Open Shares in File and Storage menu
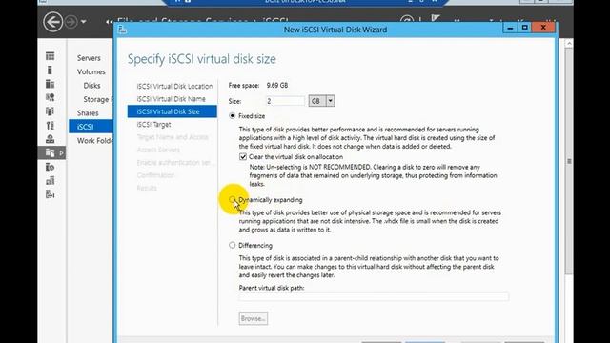 pyautogui.click(x=88, y=113)
